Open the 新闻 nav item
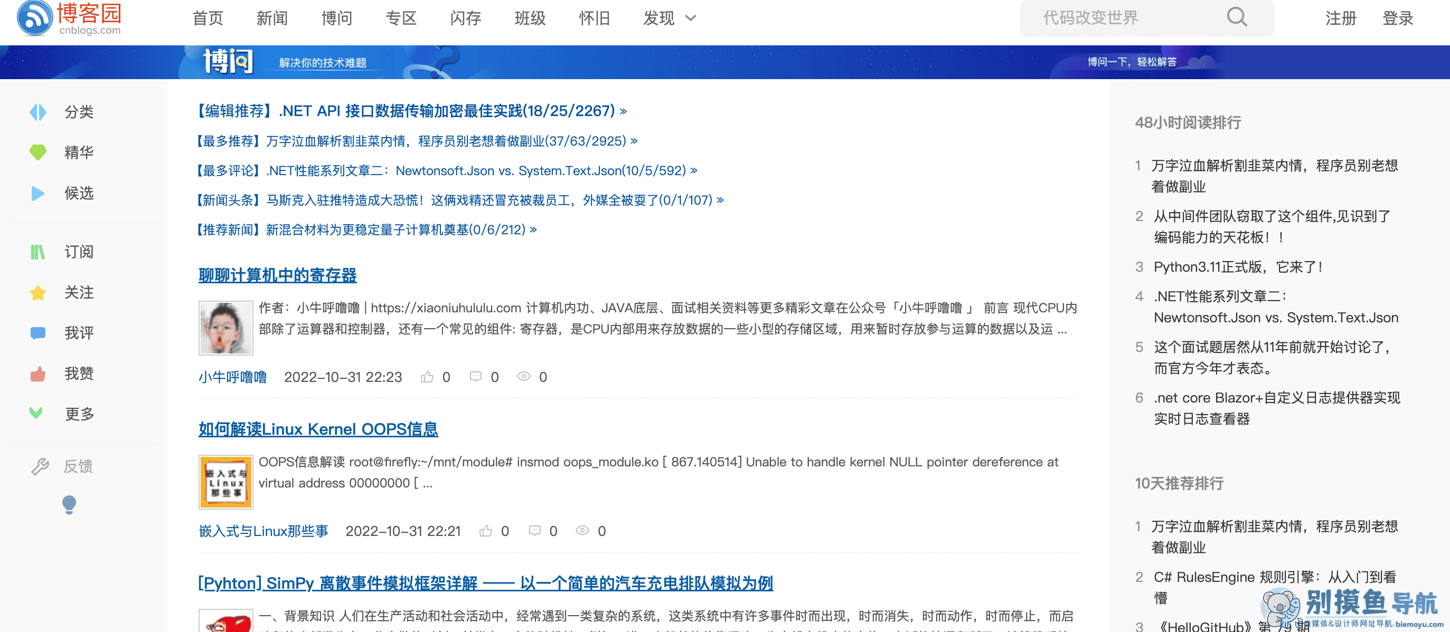 272,18
